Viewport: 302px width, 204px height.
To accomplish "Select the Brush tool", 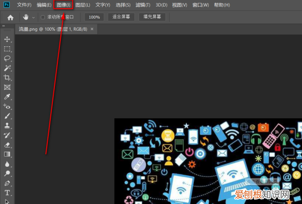I will 7,116.
